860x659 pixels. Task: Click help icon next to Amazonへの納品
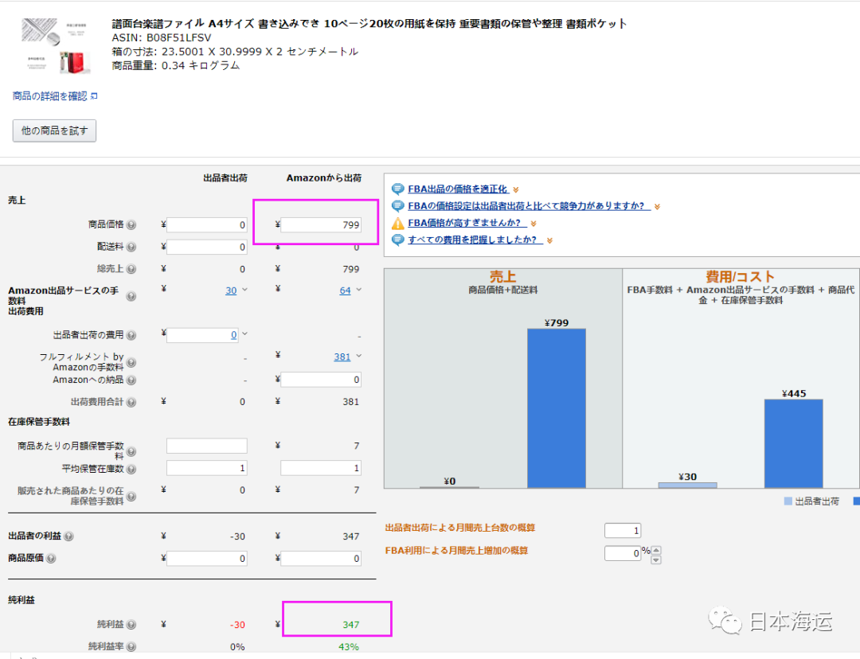point(131,380)
